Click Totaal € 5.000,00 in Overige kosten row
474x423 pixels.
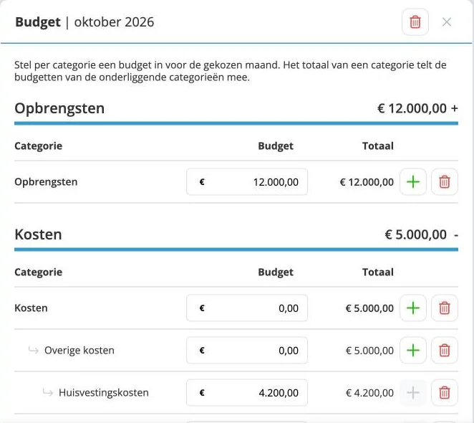point(369,351)
